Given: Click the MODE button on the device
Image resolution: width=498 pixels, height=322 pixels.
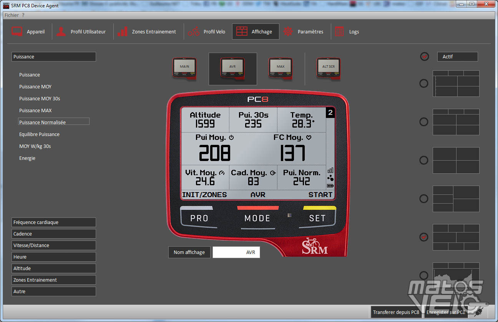Looking at the screenshot, I should click(257, 218).
